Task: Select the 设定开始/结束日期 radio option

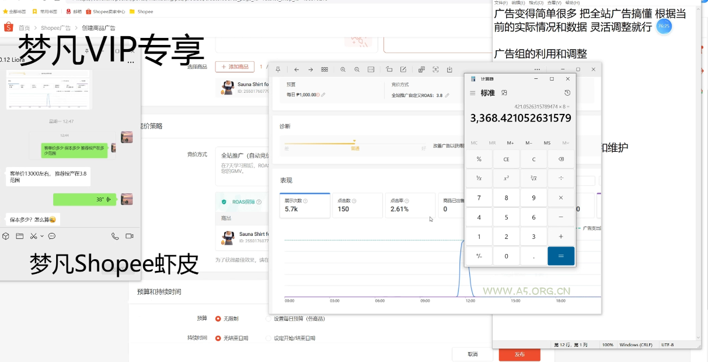Action: coord(268,337)
